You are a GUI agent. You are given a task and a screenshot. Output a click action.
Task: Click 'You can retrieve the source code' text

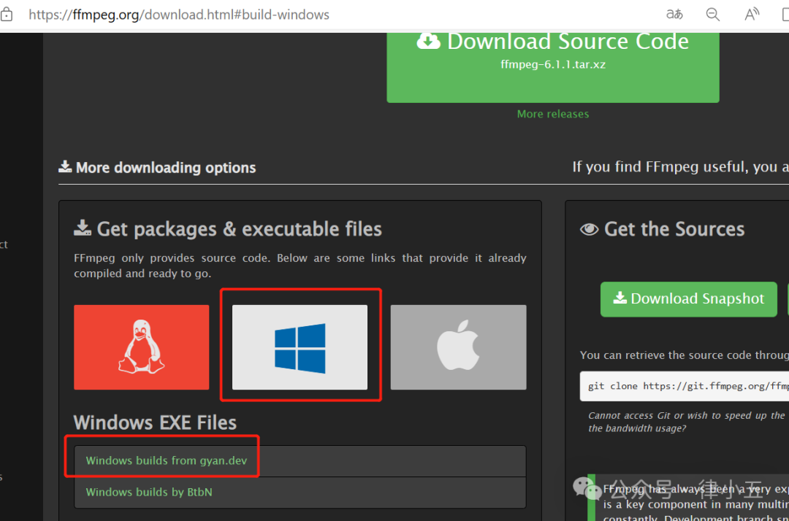click(685, 355)
